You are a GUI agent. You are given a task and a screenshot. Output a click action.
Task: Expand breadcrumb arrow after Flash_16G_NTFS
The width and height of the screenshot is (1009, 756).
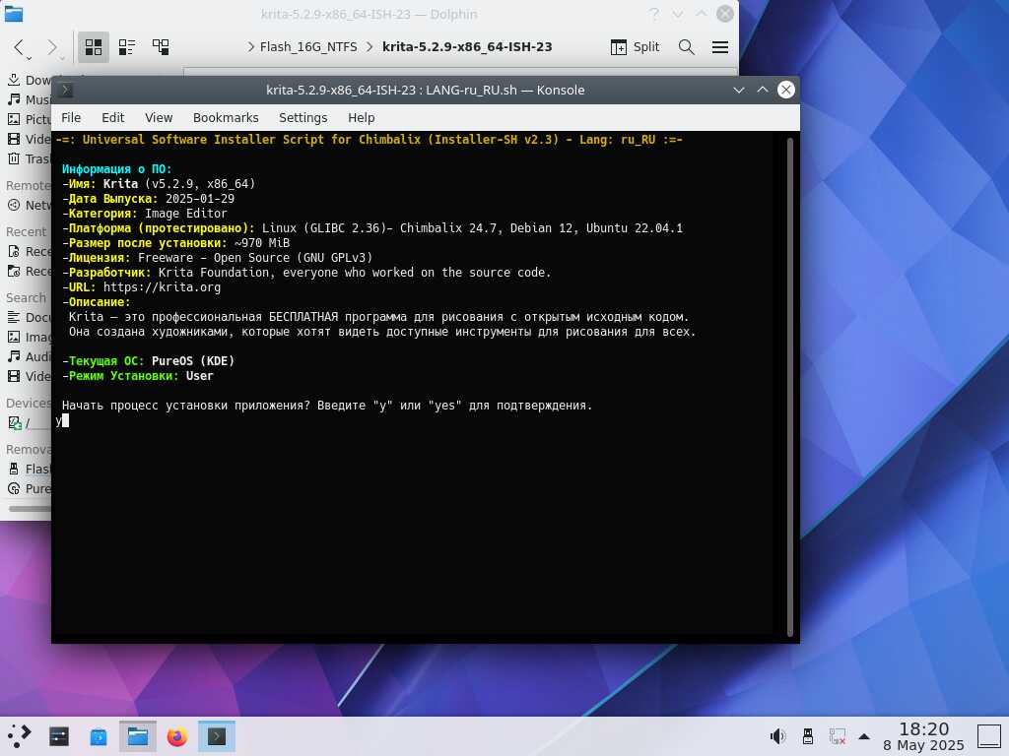click(x=370, y=47)
